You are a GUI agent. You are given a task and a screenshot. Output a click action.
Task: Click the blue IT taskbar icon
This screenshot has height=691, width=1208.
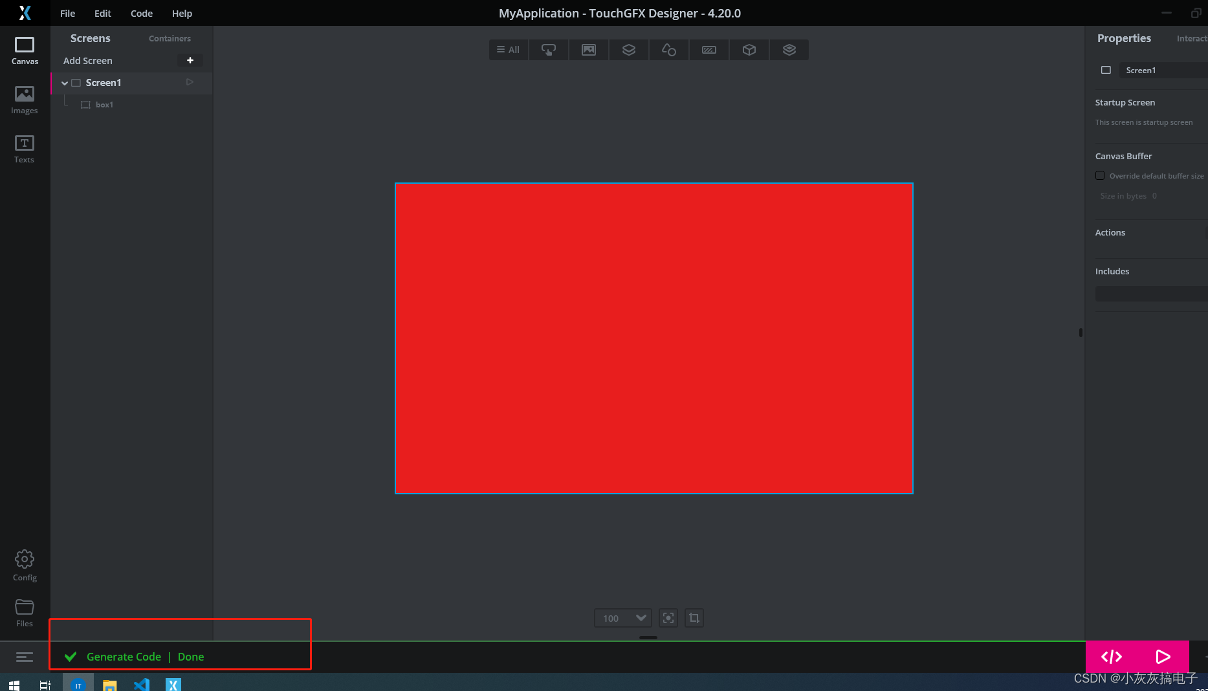(x=78, y=685)
